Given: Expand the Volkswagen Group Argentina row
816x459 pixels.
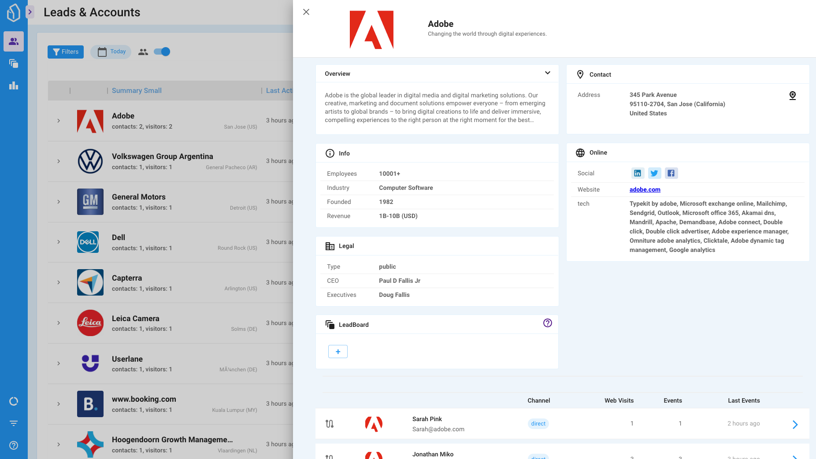Looking at the screenshot, I should coord(59,161).
